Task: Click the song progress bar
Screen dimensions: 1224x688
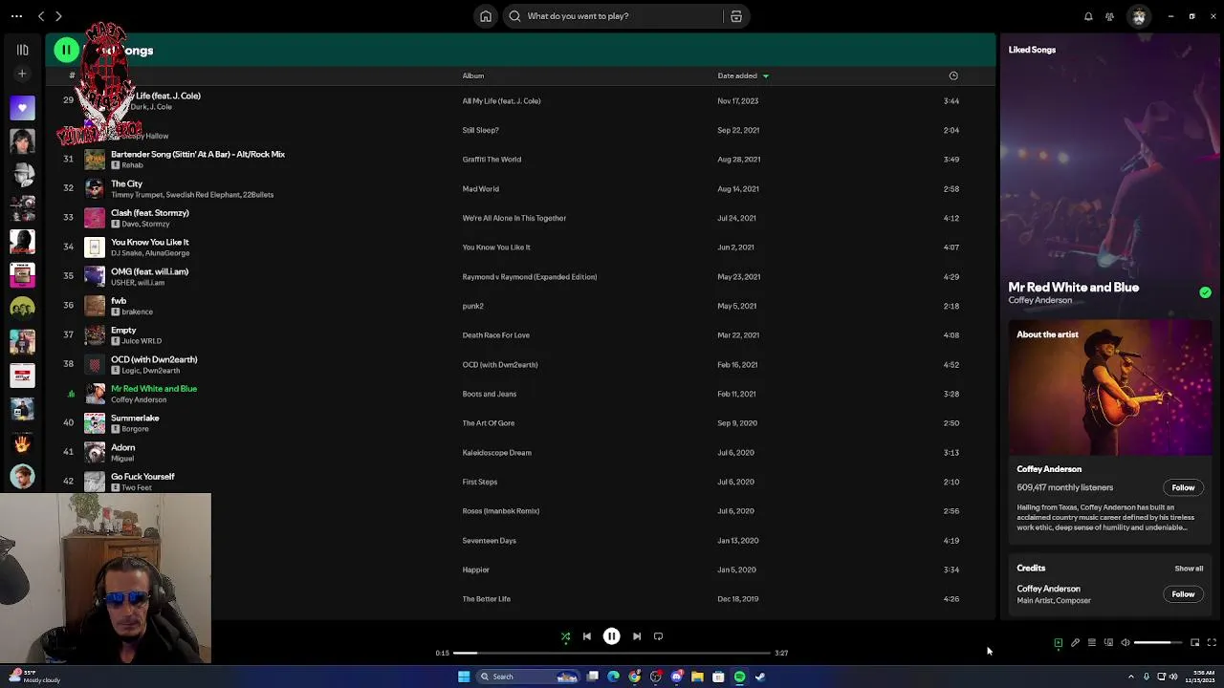Action: pyautogui.click(x=612, y=653)
